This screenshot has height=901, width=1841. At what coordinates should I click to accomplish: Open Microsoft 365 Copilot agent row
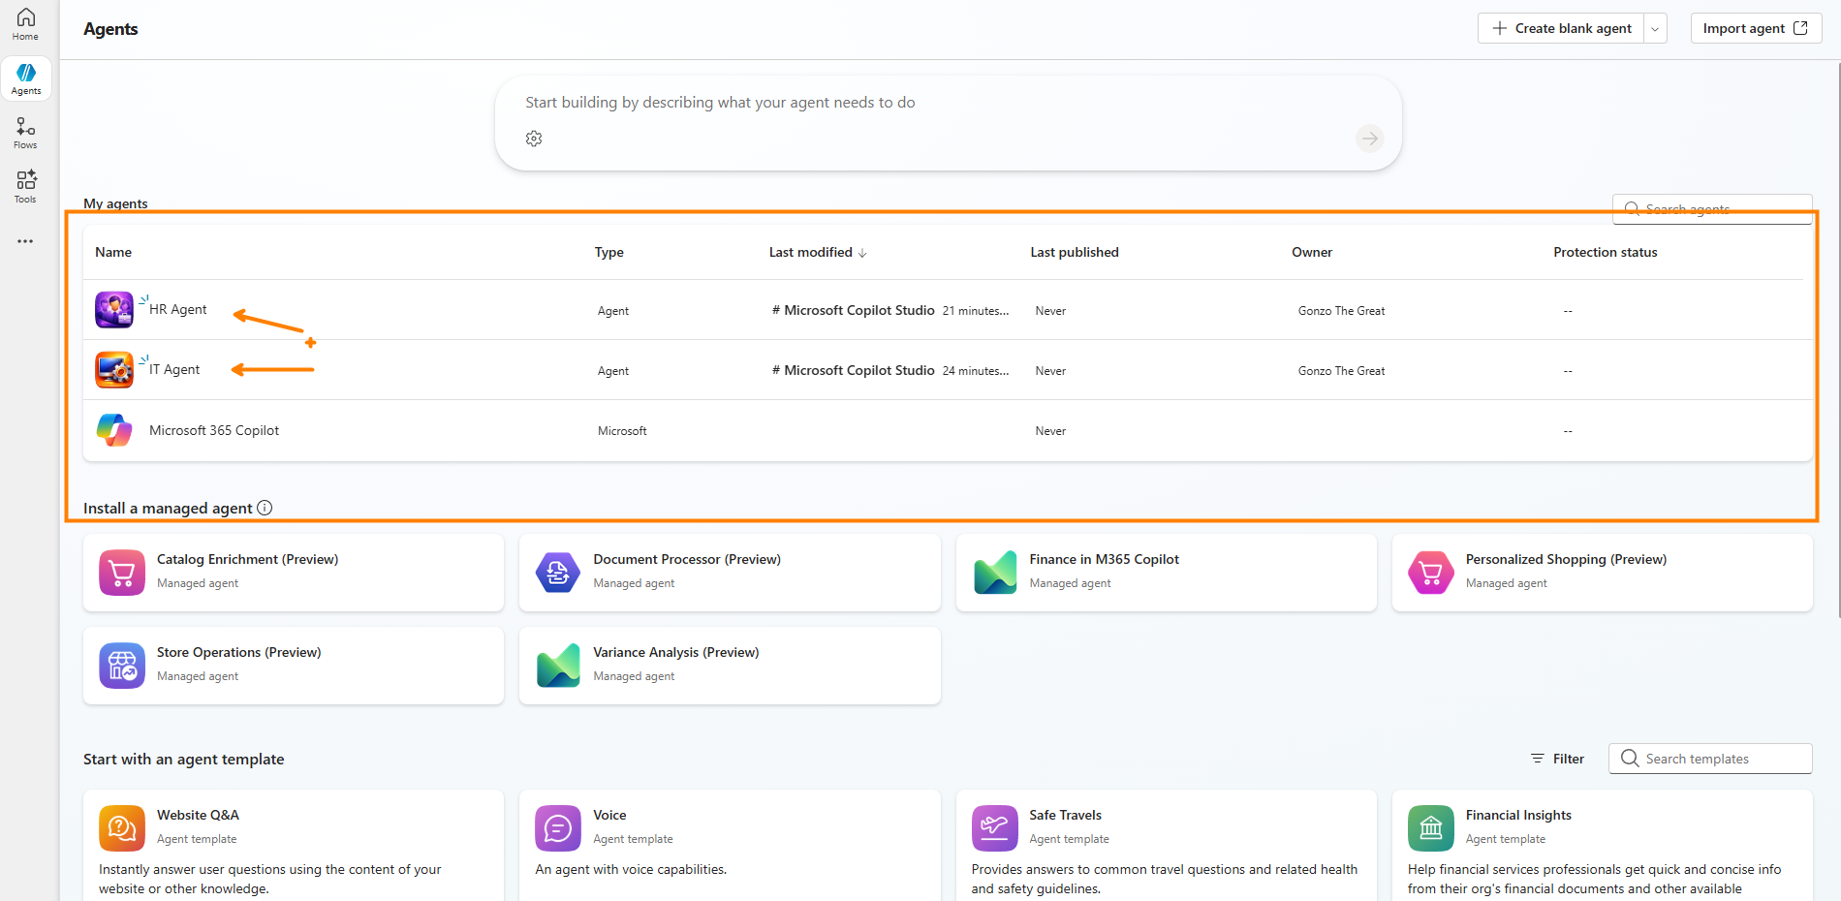(214, 431)
